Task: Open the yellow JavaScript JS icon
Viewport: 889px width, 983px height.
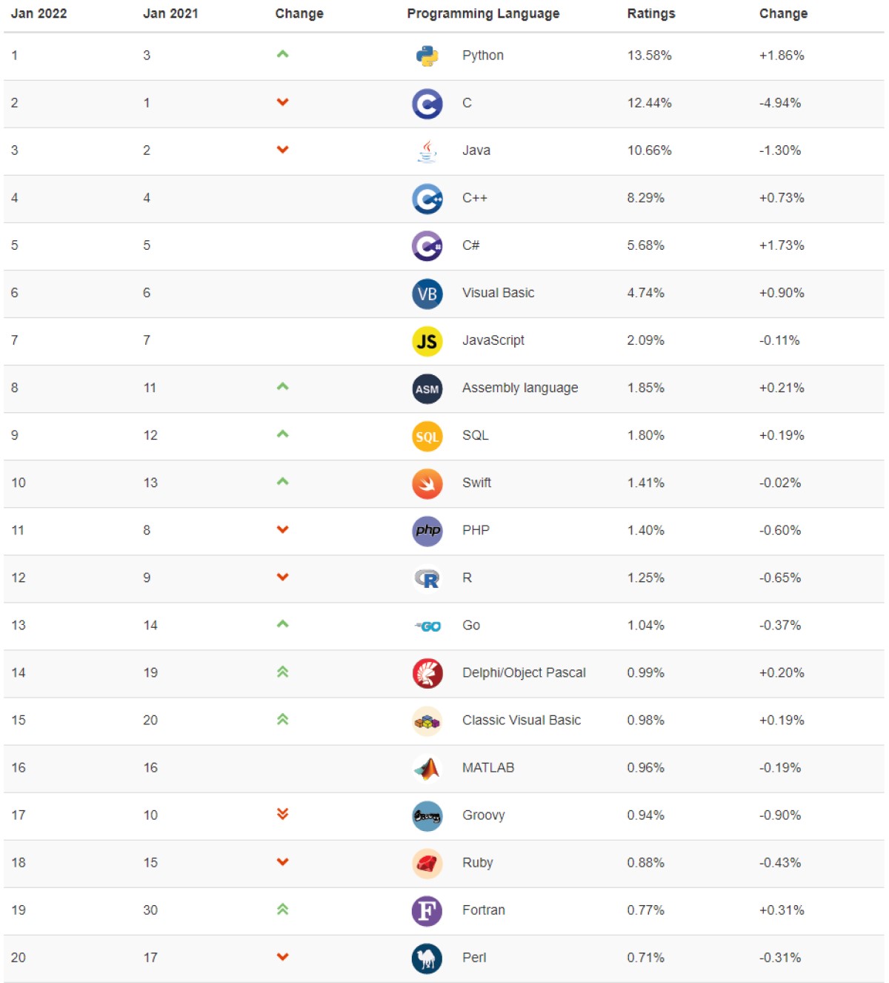Action: click(x=427, y=341)
